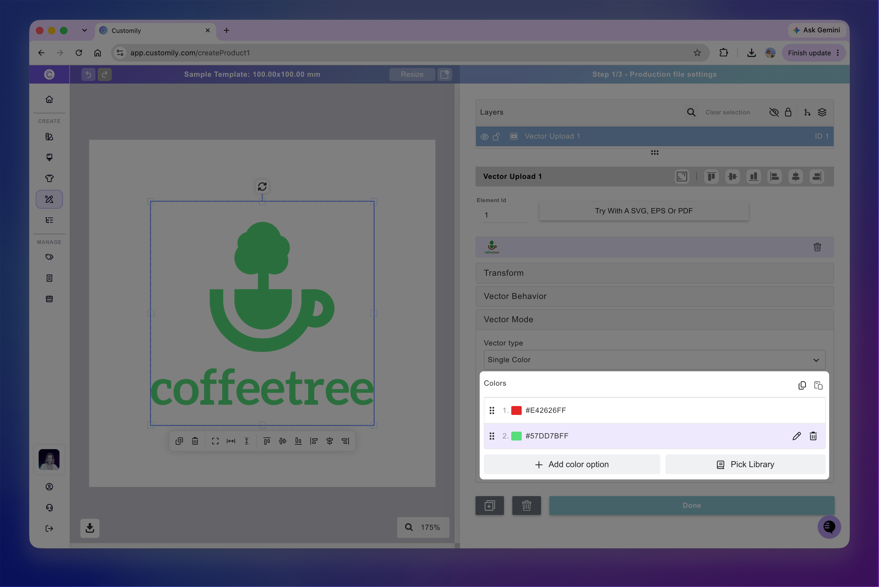The width and height of the screenshot is (879, 587).
Task: Open the home icon in left sidebar
Action: (49, 99)
